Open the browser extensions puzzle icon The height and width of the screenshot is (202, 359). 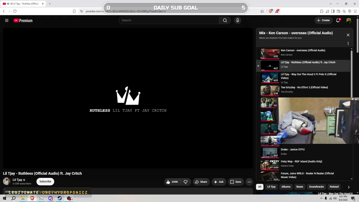pyautogui.click(x=322, y=11)
